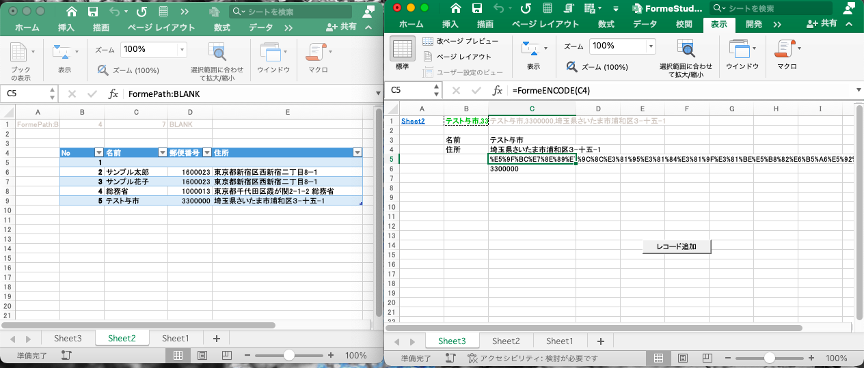864x368 pixels.
Task: Click the save icon in right window title bar
Action: [477, 8]
